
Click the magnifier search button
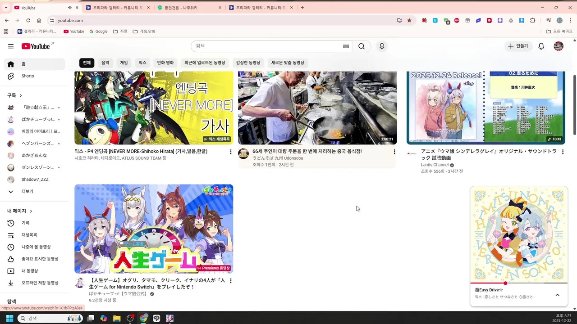pos(362,46)
